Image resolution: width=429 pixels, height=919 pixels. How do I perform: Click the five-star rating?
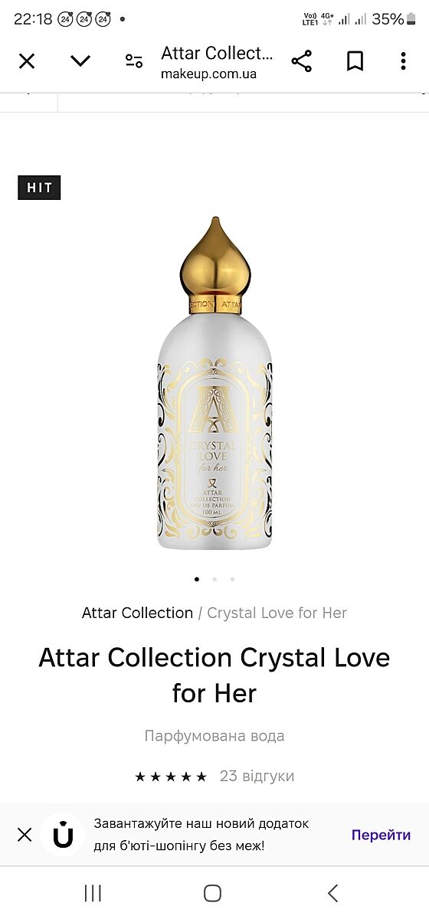click(171, 777)
